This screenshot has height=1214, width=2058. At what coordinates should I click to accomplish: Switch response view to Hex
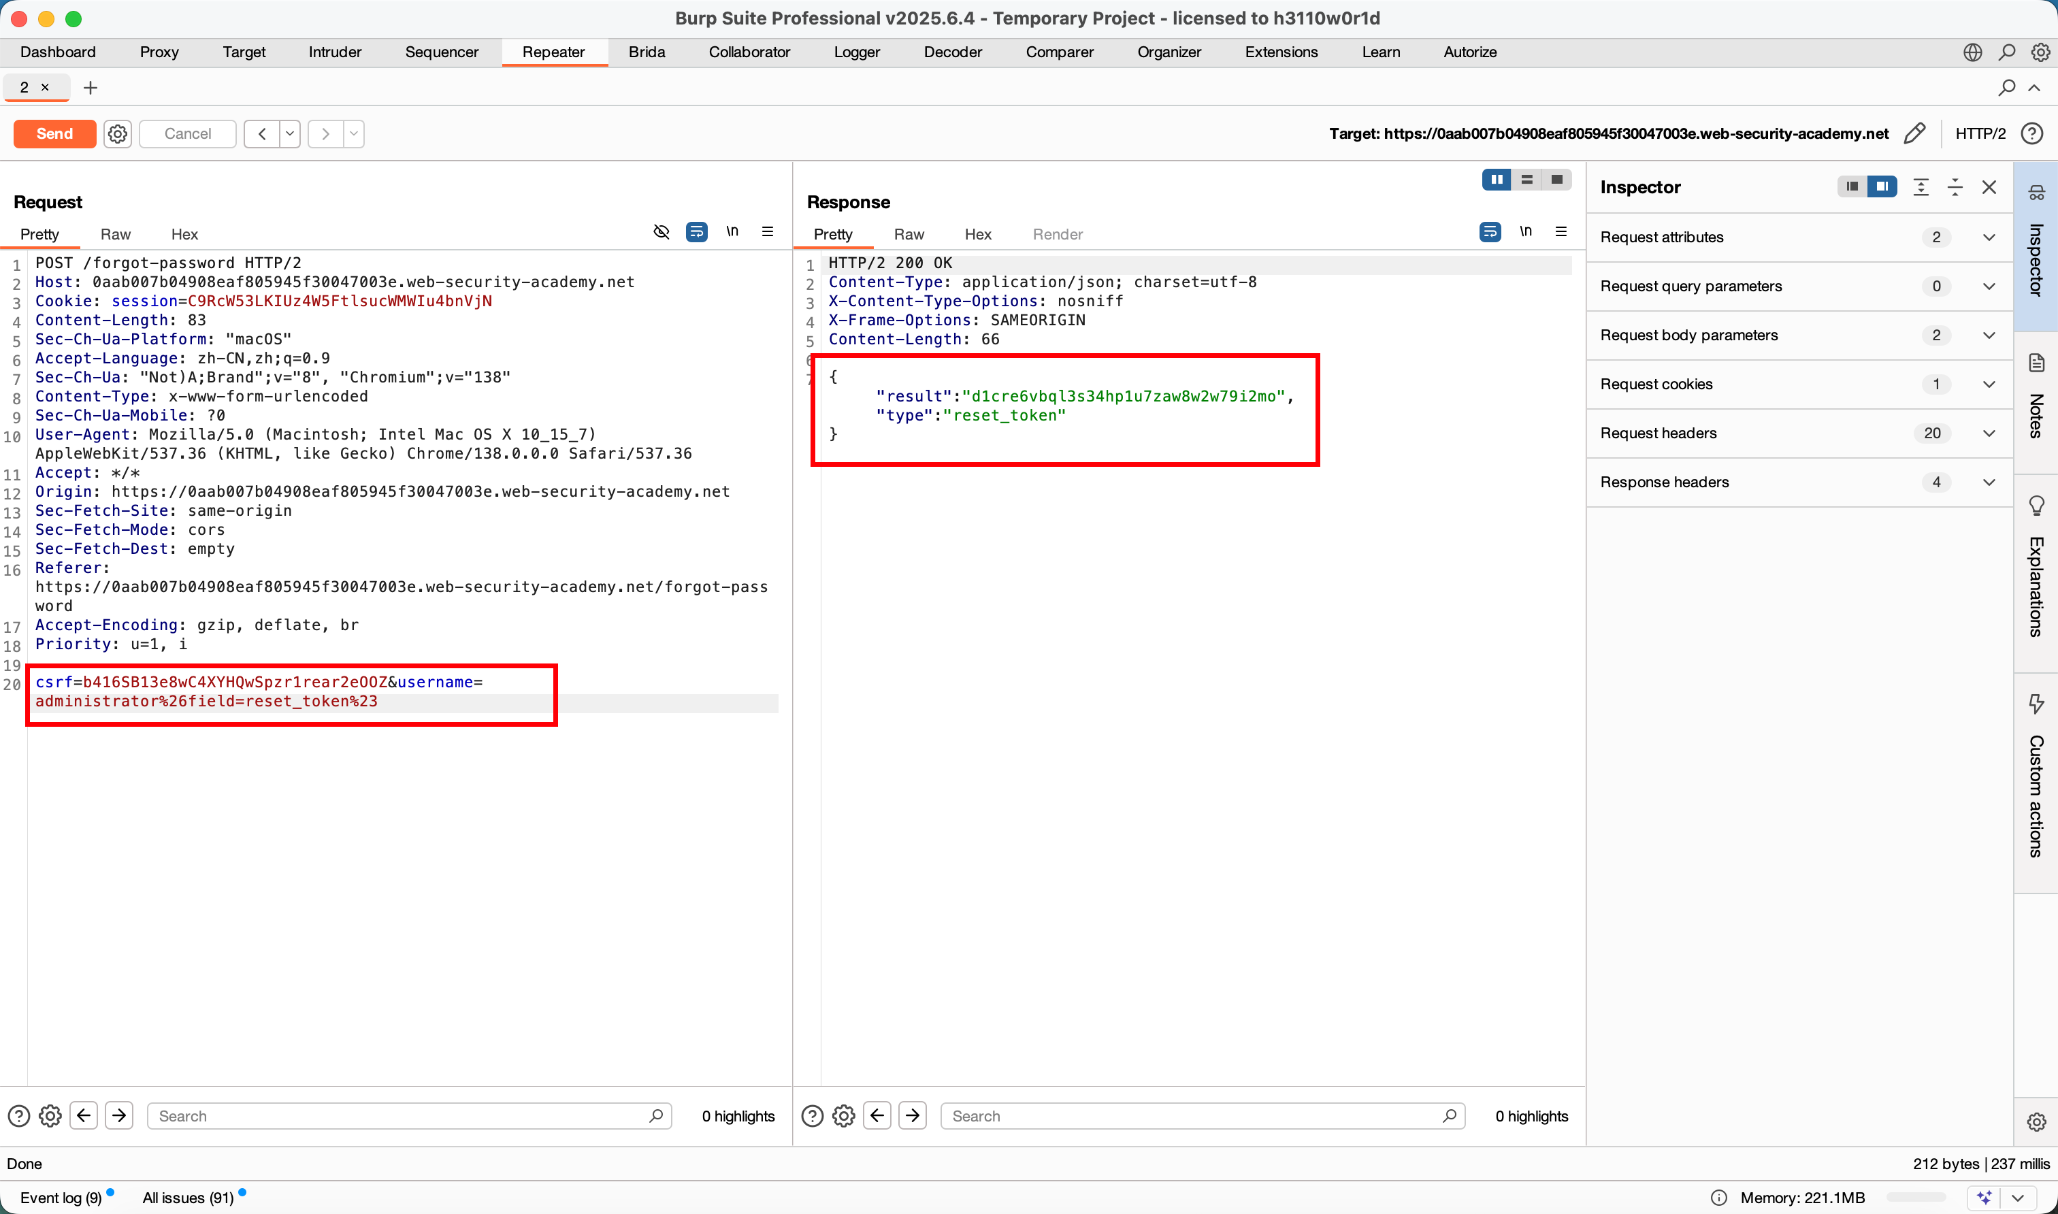977,234
